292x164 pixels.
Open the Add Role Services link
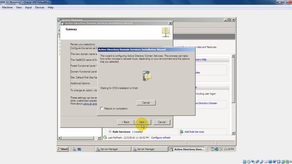[194, 132]
